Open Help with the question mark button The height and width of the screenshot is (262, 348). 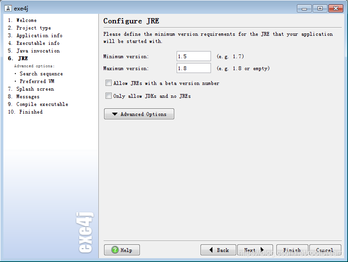122,250
